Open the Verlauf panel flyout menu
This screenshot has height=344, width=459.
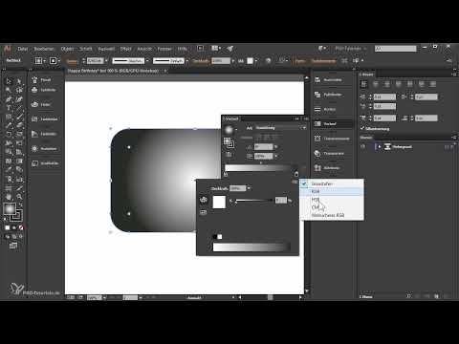pos(306,118)
